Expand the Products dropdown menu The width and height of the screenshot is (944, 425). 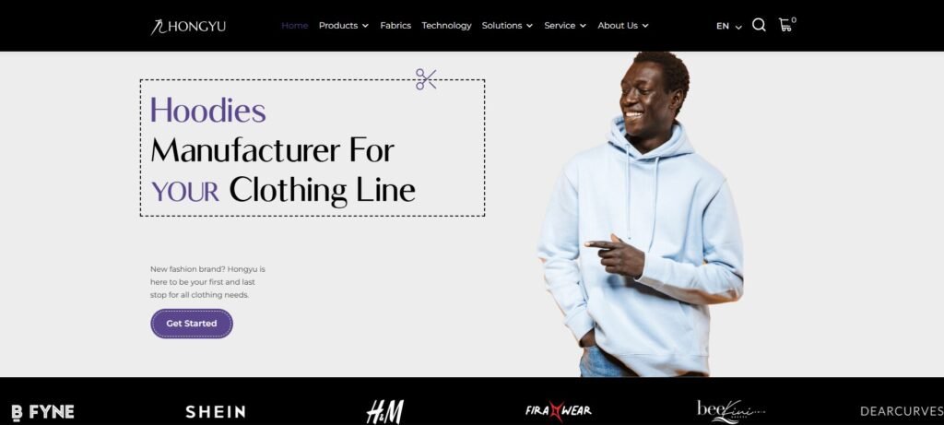(343, 25)
